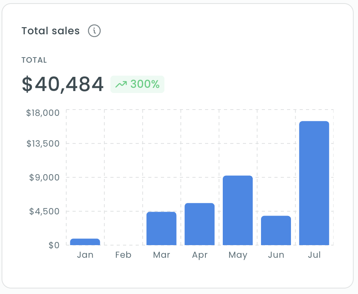Click the Apr axis label
Image resolution: width=358 pixels, height=294 pixels.
(x=200, y=255)
